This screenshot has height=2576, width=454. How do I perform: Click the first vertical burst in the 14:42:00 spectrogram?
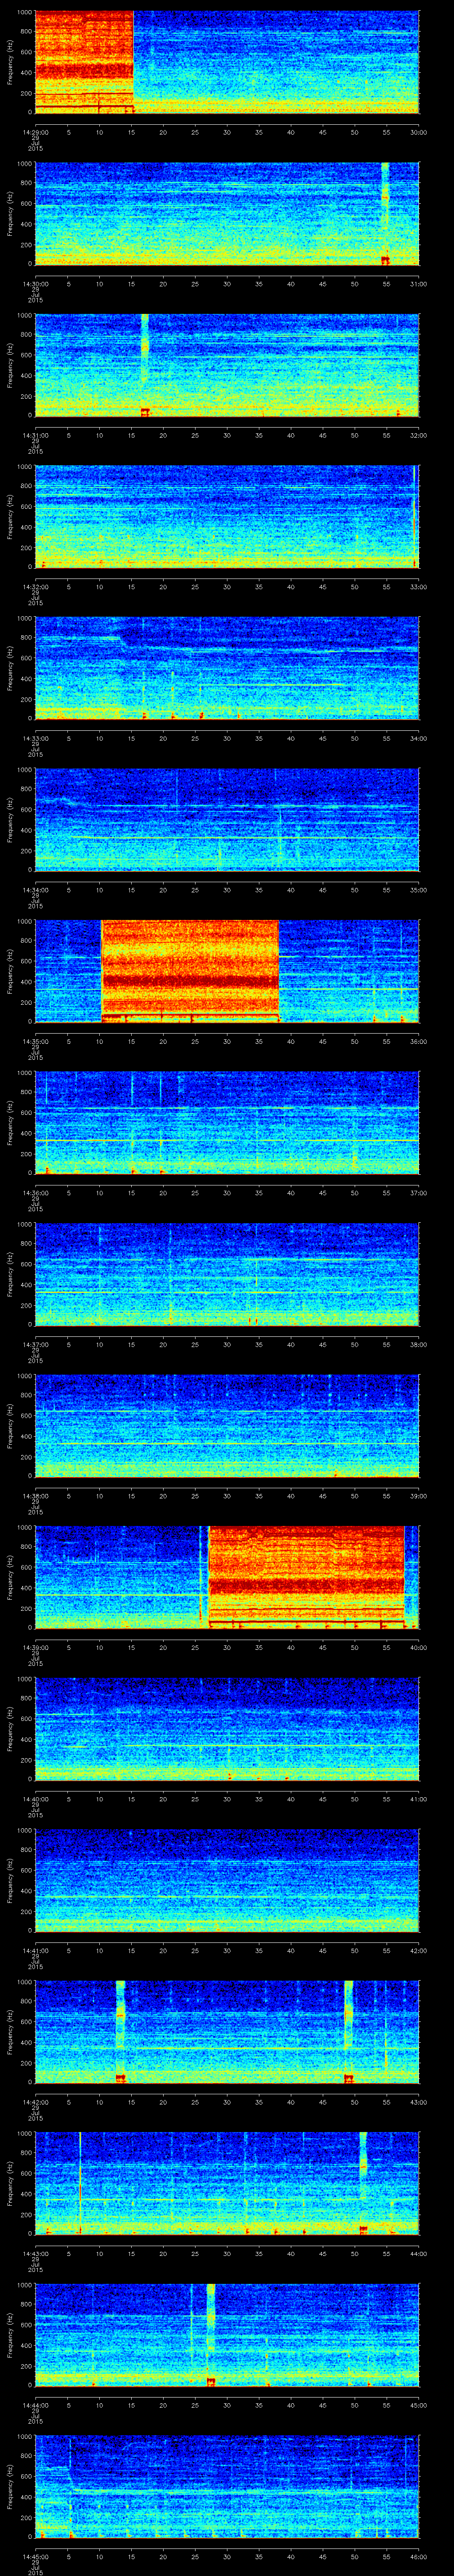pyautogui.click(x=121, y=2032)
